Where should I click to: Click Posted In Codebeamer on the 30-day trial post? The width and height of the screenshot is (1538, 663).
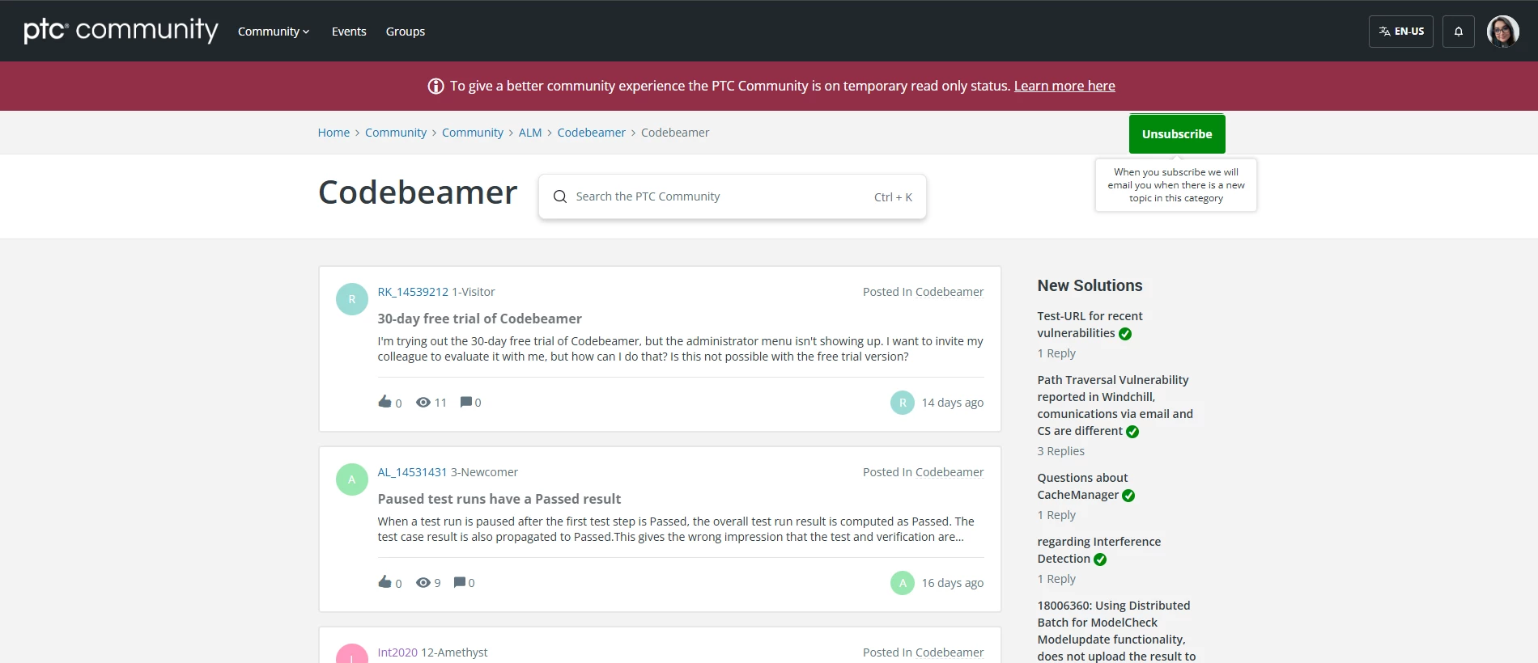click(x=923, y=292)
